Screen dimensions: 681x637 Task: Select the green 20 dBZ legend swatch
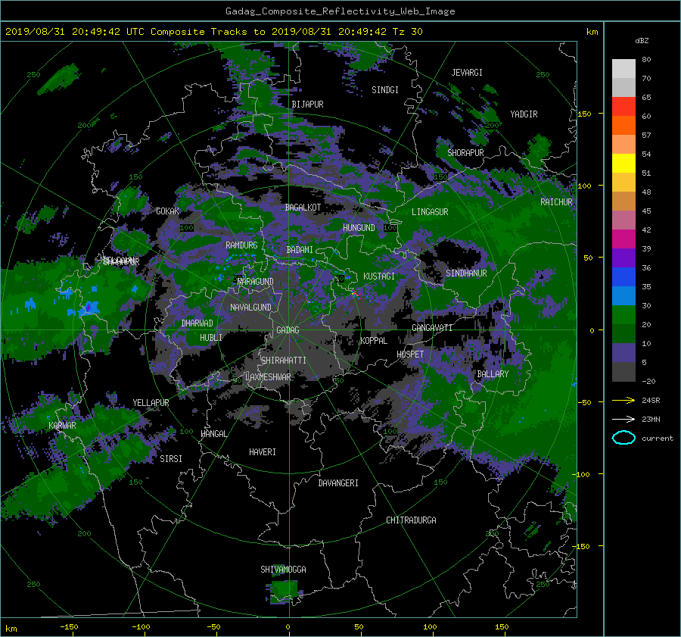[x=623, y=314]
